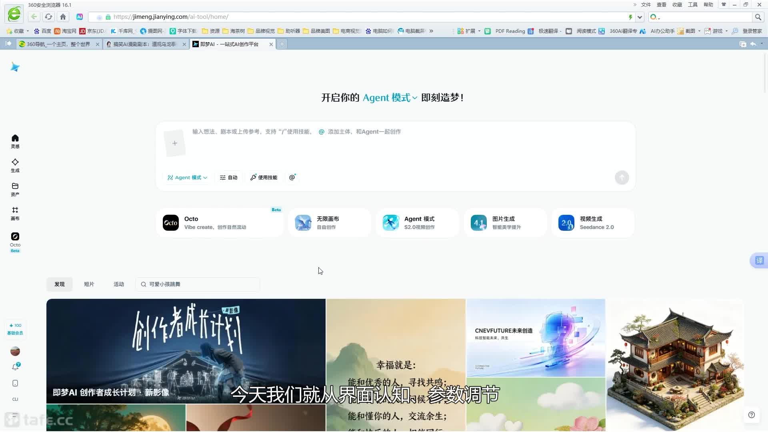Open the 灵感 home icon in sidebar
Image resolution: width=768 pixels, height=432 pixels.
(15, 141)
